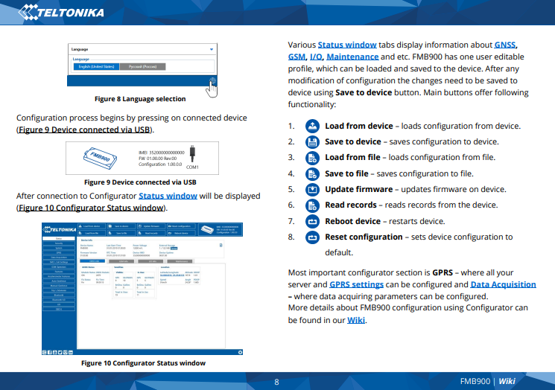Open the GNSS link

coord(505,43)
